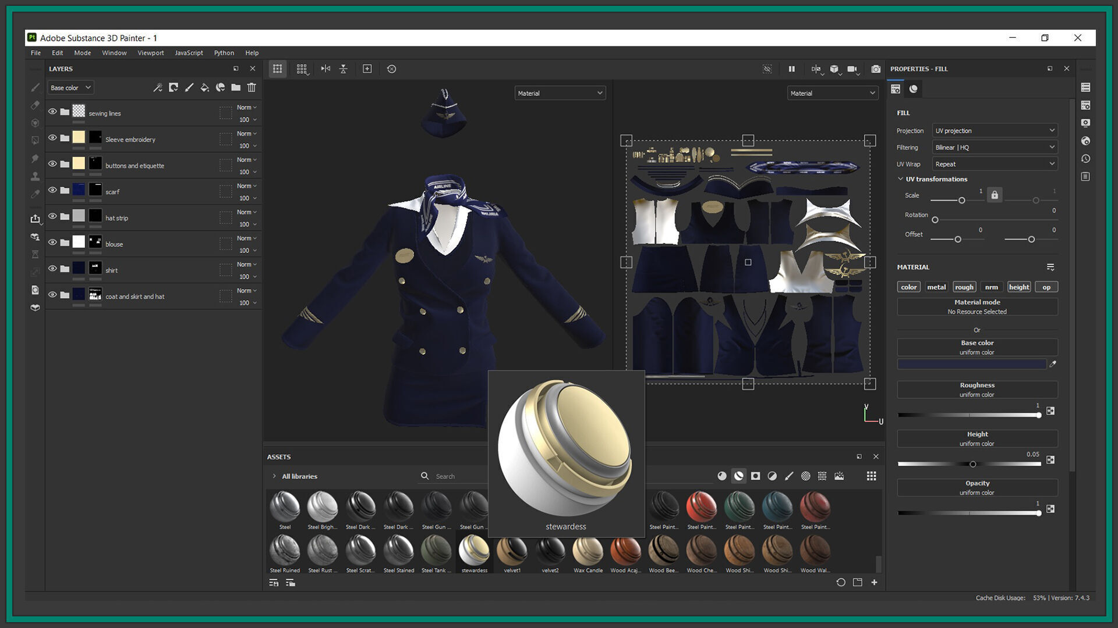1118x628 pixels.
Task: Collapse the UV transformations section
Action: 900,179
